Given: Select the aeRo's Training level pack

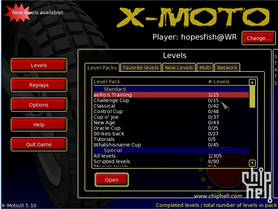Looking at the screenshot, I should (x=171, y=95).
